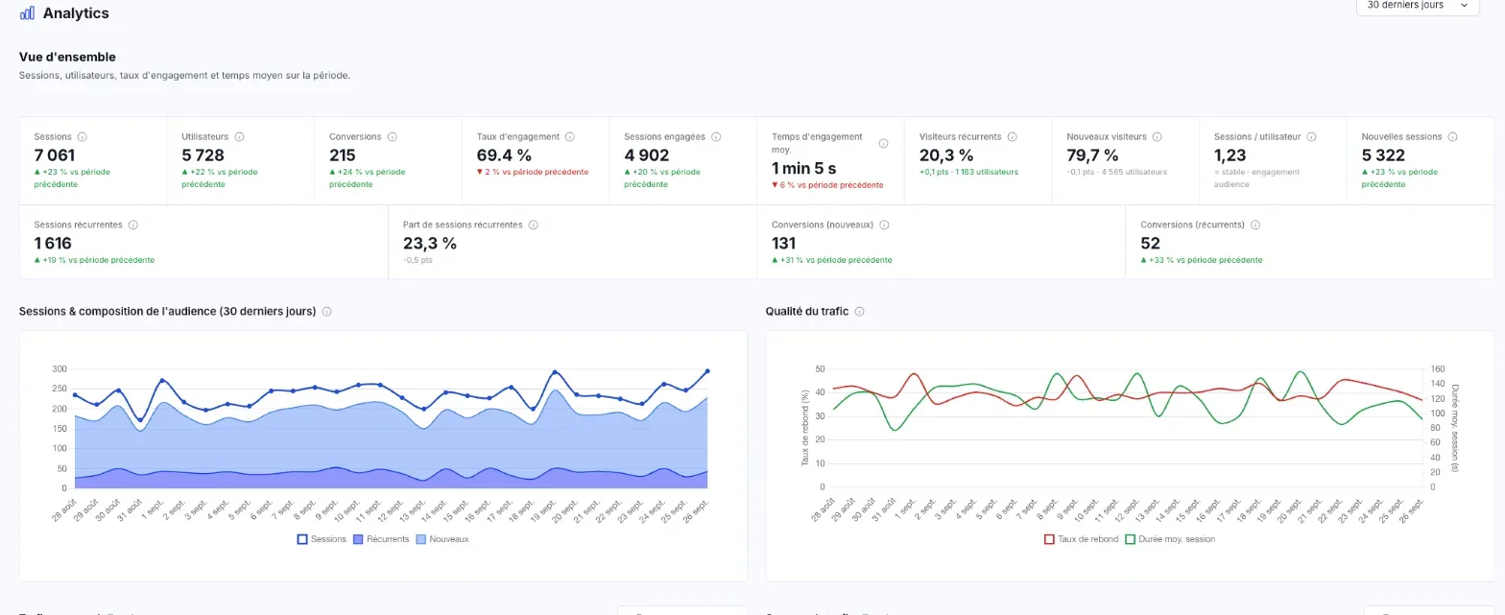Click the info icon next to Sessions / utilisateur
Screen dimensions: 1505x615
click(x=1312, y=137)
